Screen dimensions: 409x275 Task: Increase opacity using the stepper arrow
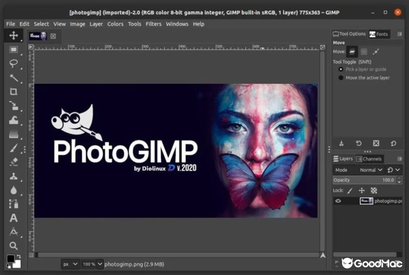399,178
